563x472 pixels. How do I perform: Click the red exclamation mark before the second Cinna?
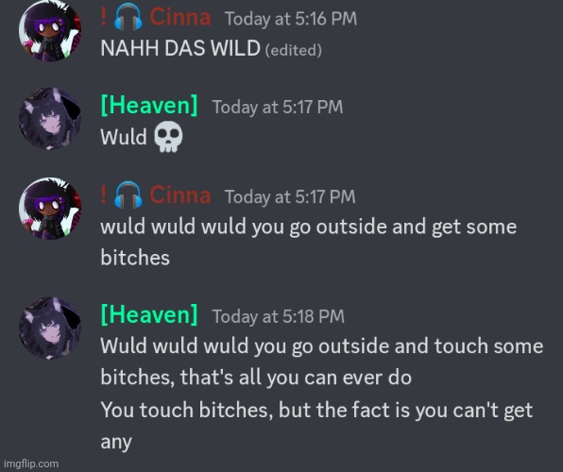(103, 194)
